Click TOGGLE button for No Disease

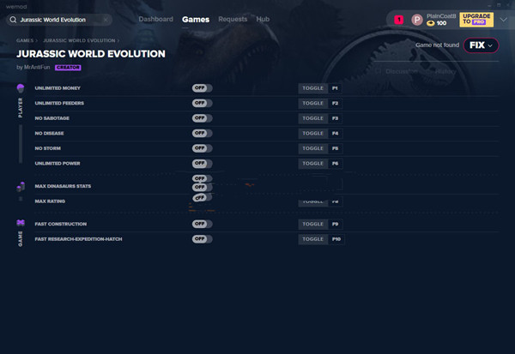[x=312, y=134]
